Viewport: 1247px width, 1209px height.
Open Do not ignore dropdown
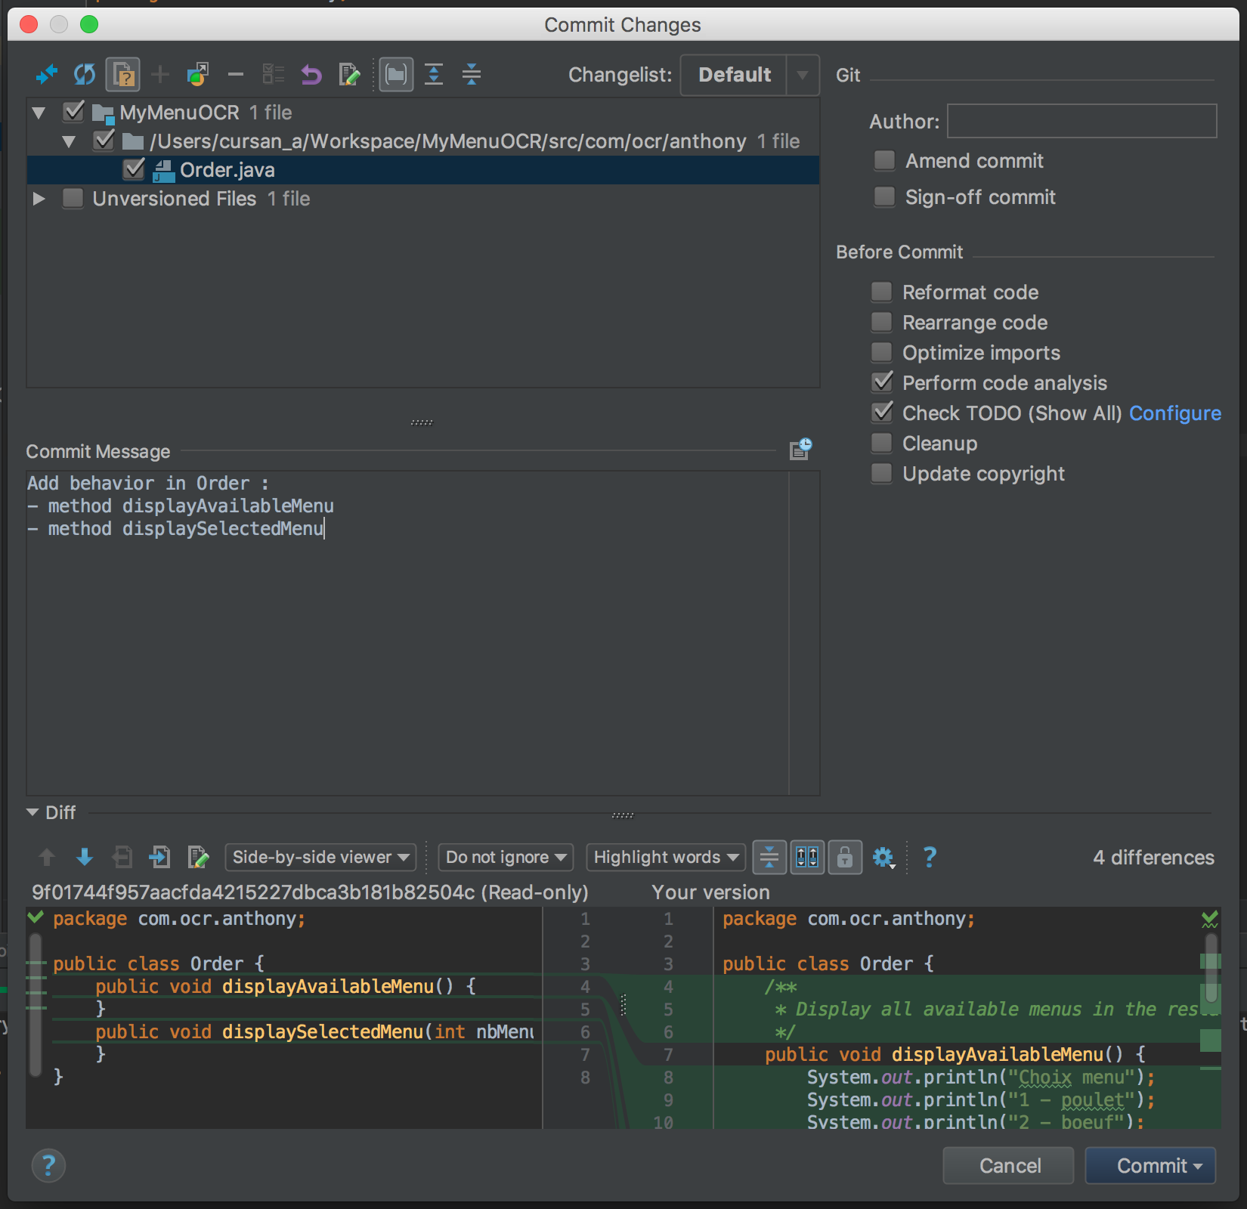point(506,857)
